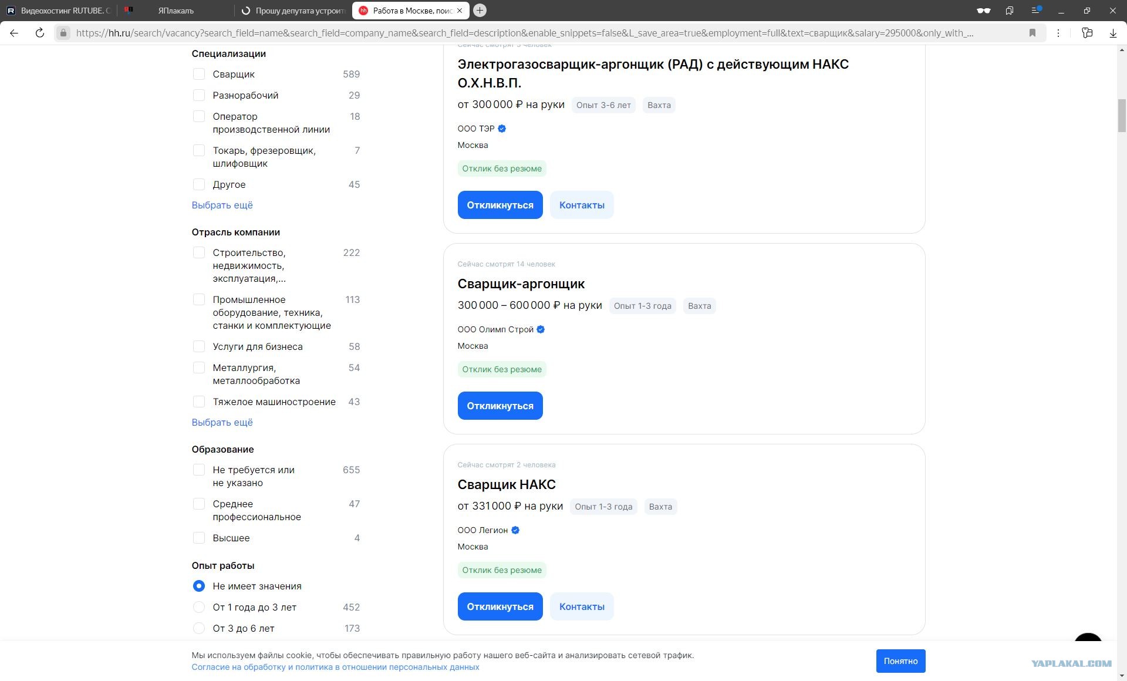
Task: Check Услуги для бизнеса checkbox
Action: [199, 346]
